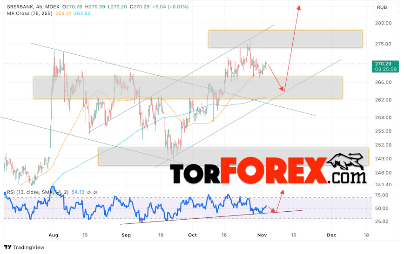Click the 16 date label on time axis
This screenshot has width=404, height=254.
point(224,235)
